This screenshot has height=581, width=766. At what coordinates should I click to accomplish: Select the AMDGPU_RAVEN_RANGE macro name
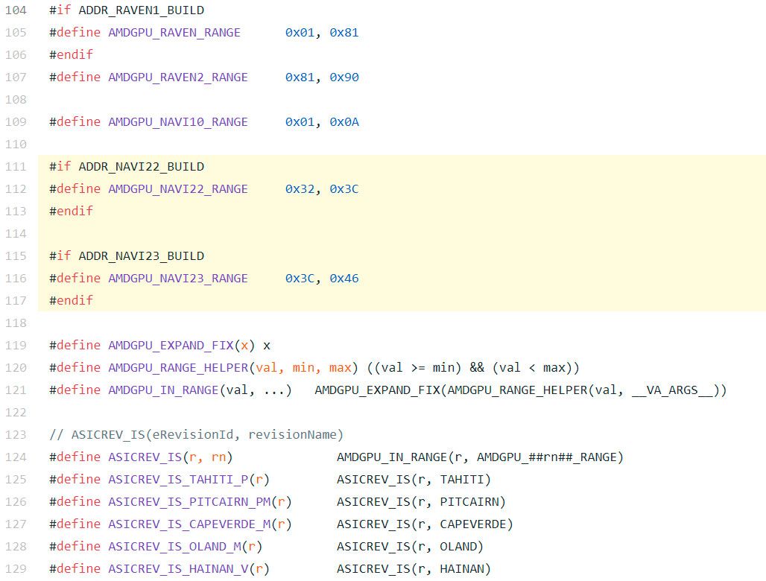(x=174, y=32)
